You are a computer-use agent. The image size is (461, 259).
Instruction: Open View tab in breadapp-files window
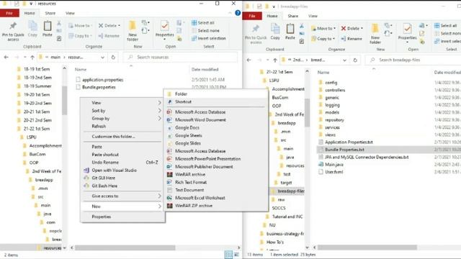tap(313, 16)
